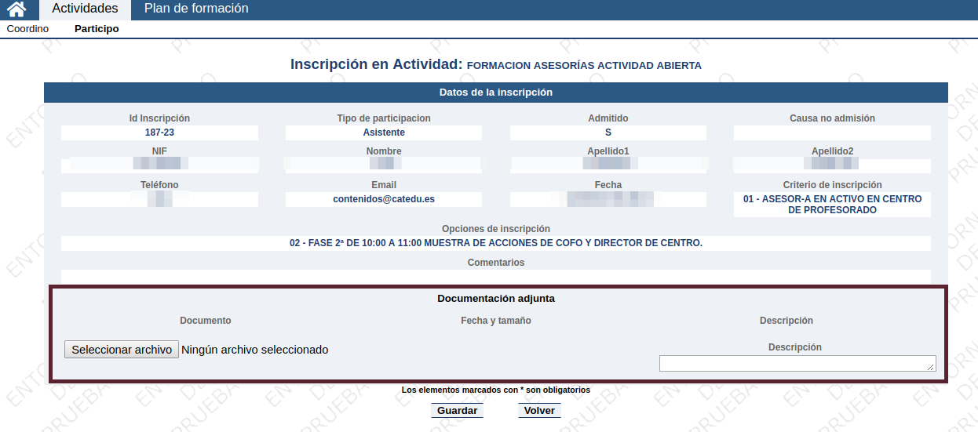Select the Coordino submenu item
Viewport: 978px width, 432px height.
[27, 29]
